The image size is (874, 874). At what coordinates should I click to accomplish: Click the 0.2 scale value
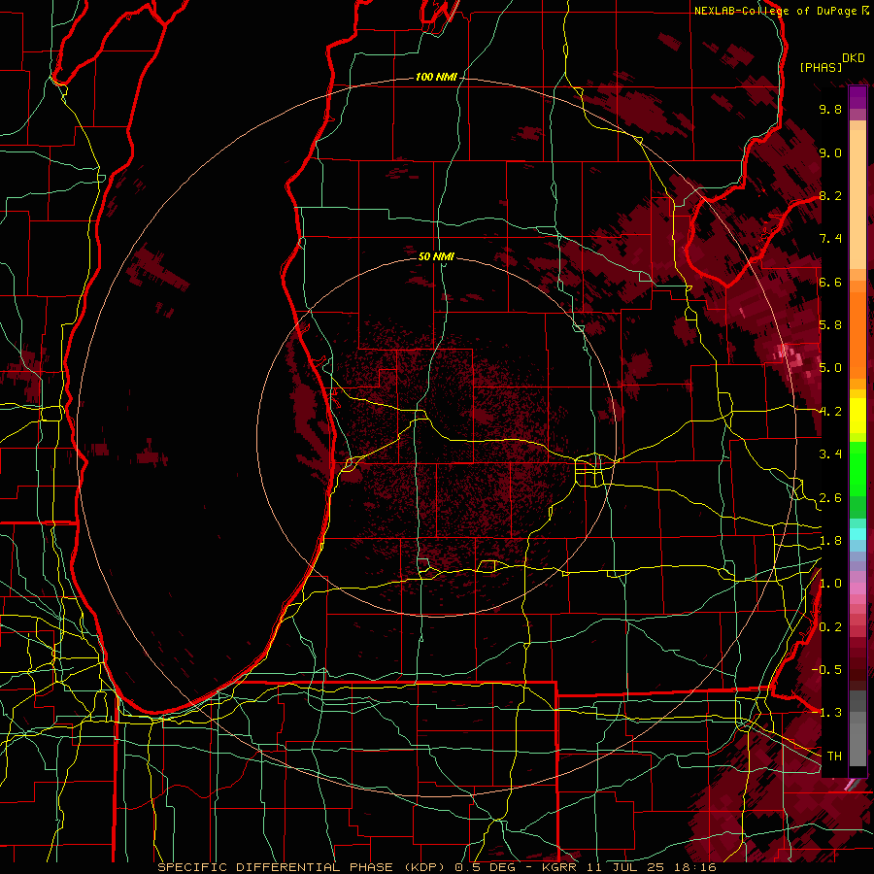click(x=830, y=627)
